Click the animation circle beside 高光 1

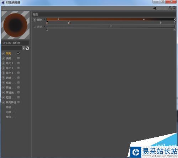pos(3,63)
